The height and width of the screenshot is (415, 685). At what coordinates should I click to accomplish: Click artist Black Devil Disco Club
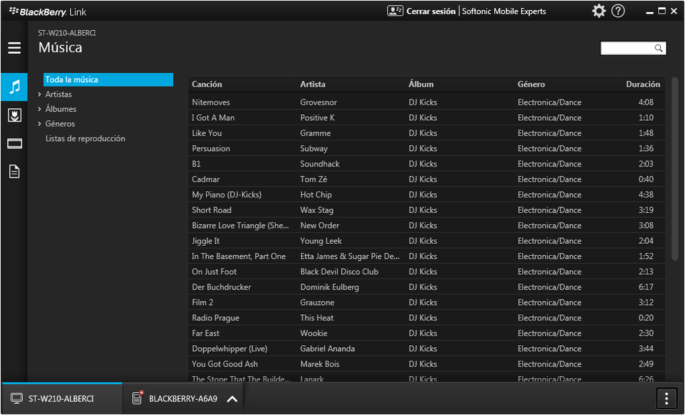pos(339,272)
